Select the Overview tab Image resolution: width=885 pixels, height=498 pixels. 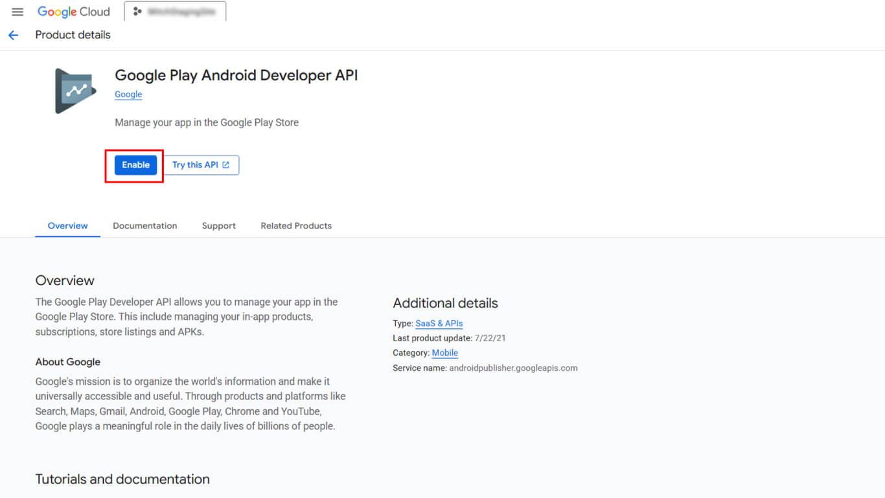67,226
